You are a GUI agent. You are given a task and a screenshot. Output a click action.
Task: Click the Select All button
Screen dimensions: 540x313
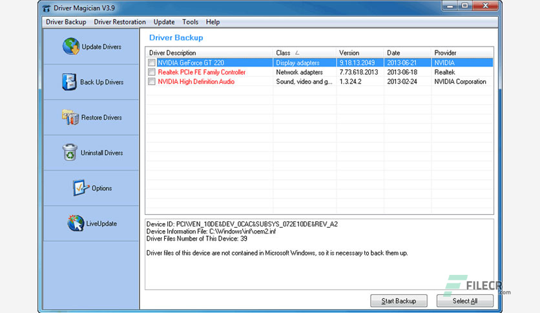click(x=465, y=301)
